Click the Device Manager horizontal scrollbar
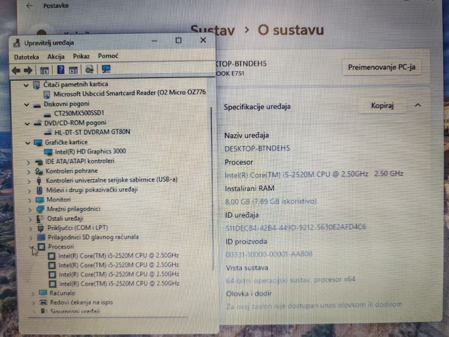Image resolution: width=449 pixels, height=337 pixels. (x=108, y=317)
